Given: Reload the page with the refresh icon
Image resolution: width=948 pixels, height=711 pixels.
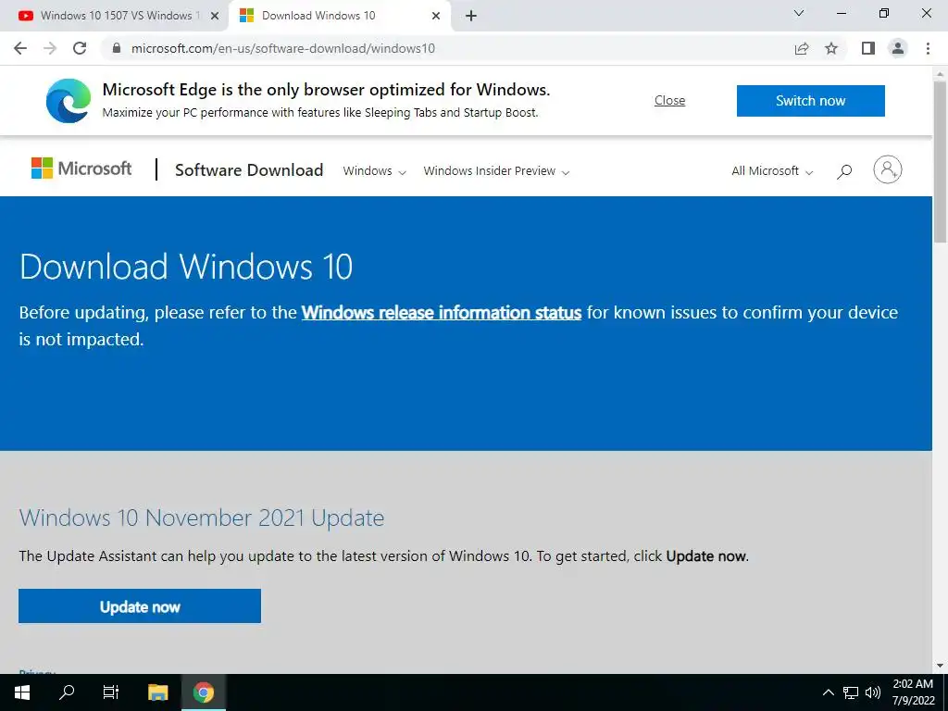Looking at the screenshot, I should 80,48.
